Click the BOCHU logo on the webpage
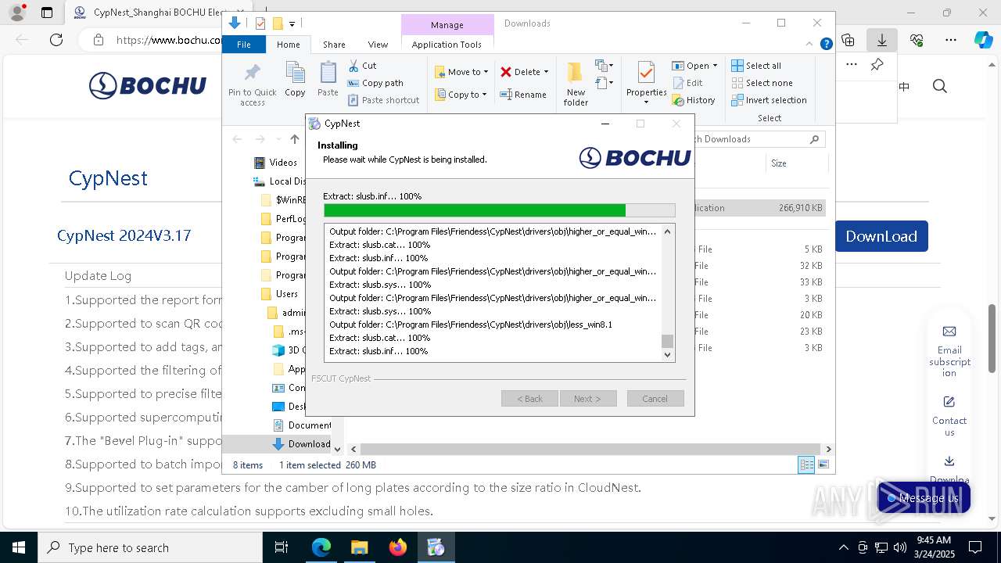Image resolution: width=1001 pixels, height=563 pixels. point(148,86)
